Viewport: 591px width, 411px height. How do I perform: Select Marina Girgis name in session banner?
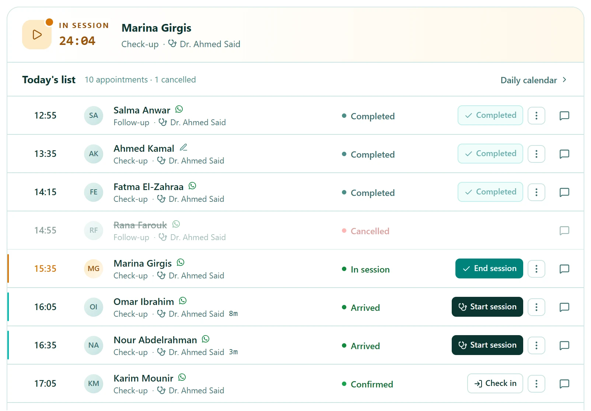(x=156, y=28)
